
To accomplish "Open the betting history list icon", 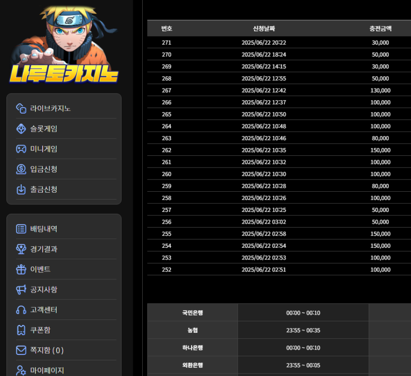I will [x=21, y=229].
